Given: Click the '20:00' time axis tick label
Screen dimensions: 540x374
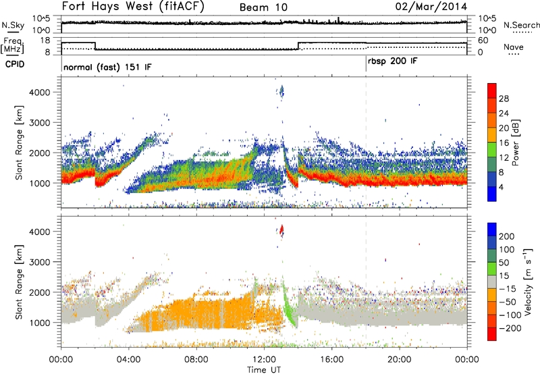Looking at the screenshot, I should tap(400, 360).
